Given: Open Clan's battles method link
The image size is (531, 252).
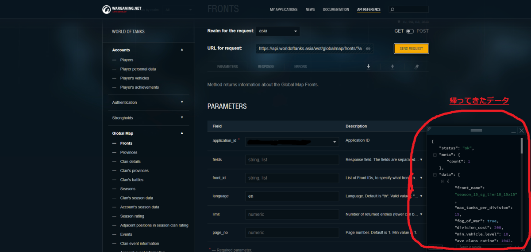Looking at the screenshot, I should [x=132, y=180].
